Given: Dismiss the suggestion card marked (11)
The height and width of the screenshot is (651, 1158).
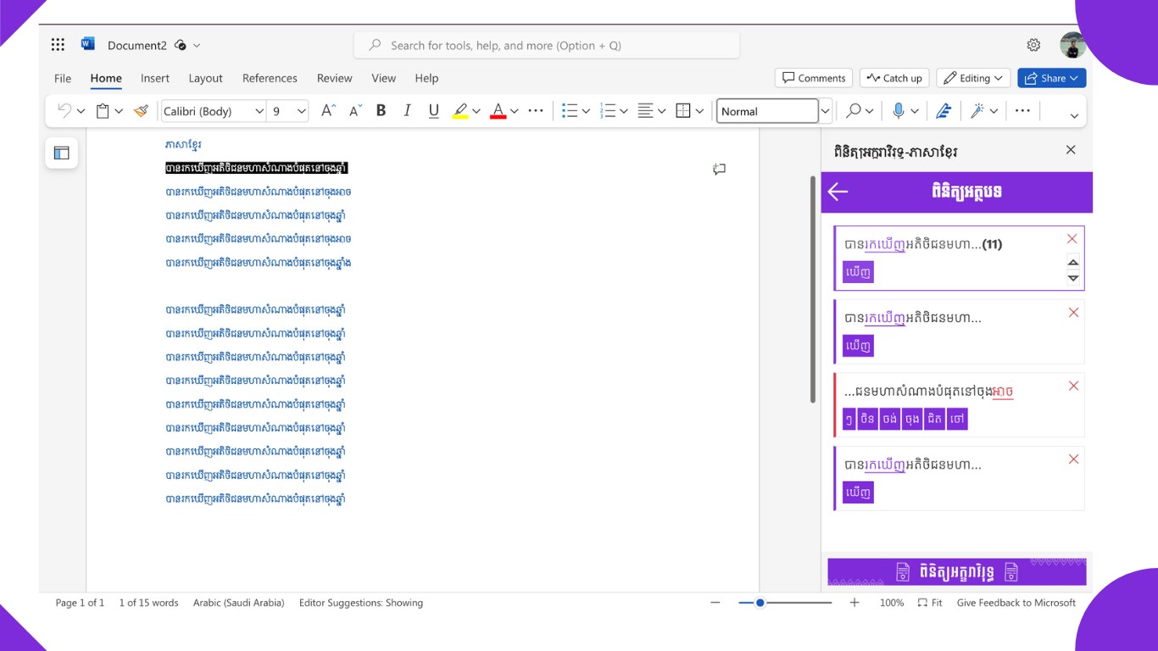Looking at the screenshot, I should pos(1072,239).
